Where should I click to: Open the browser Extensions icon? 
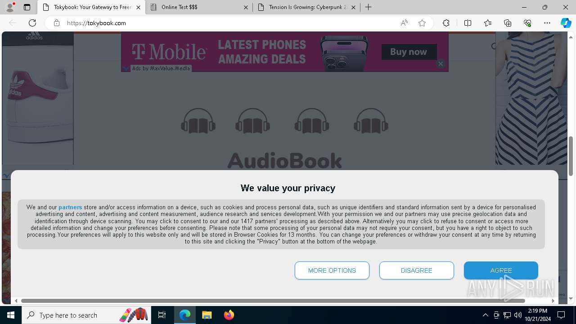coord(446,23)
